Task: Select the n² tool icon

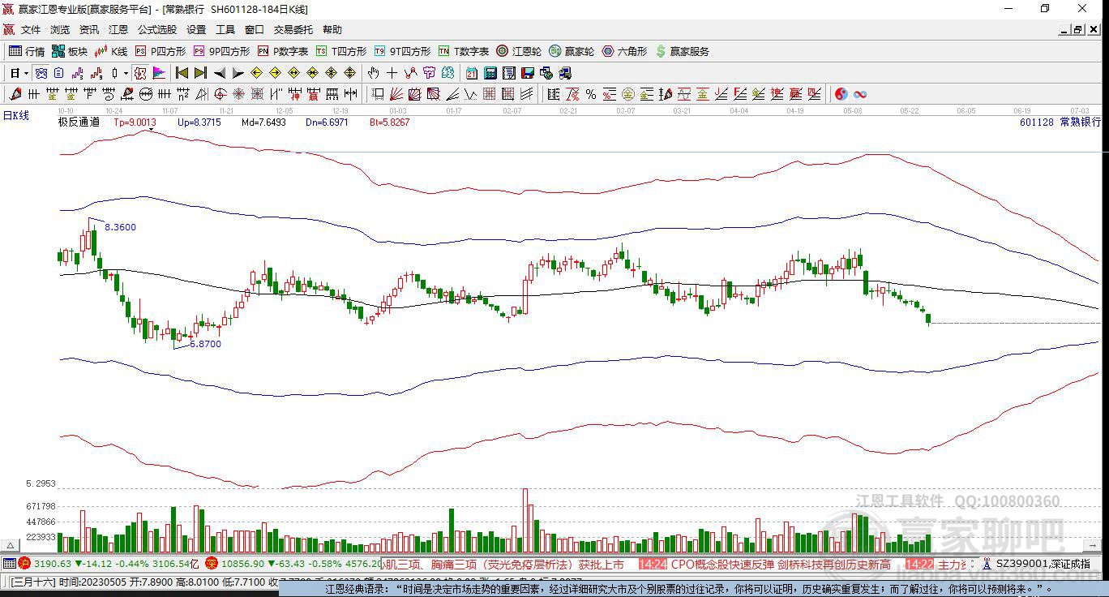Action: tap(183, 94)
